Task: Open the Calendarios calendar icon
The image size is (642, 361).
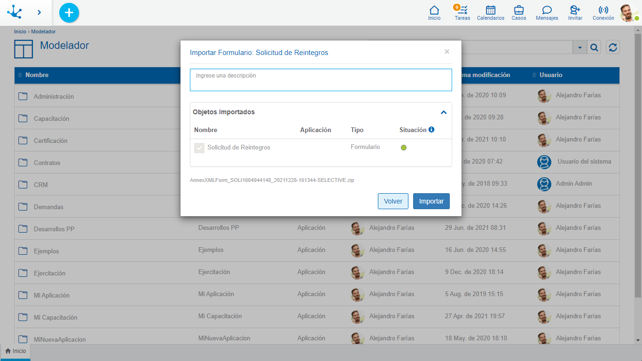Action: pos(490,12)
